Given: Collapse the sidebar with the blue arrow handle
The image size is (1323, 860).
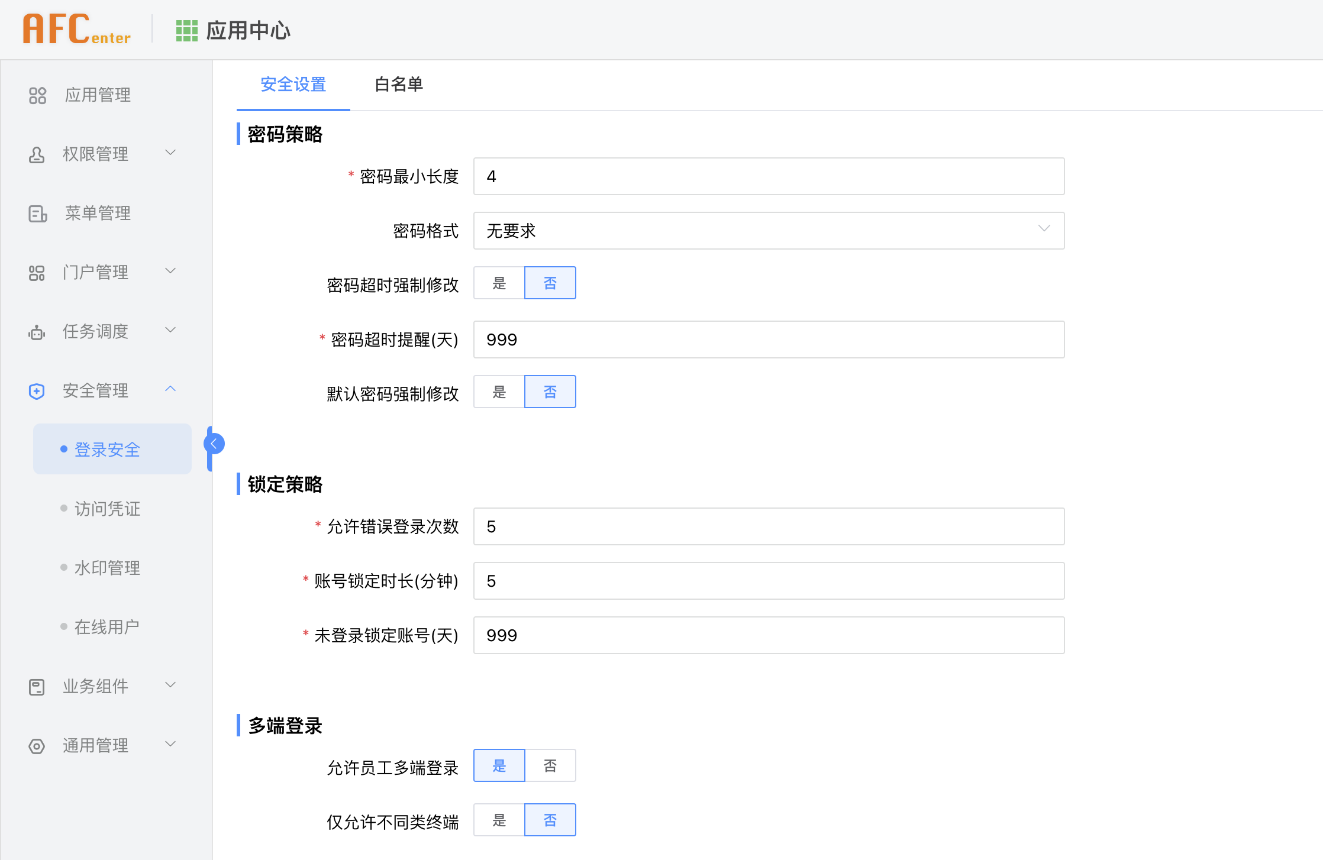Looking at the screenshot, I should click(214, 442).
